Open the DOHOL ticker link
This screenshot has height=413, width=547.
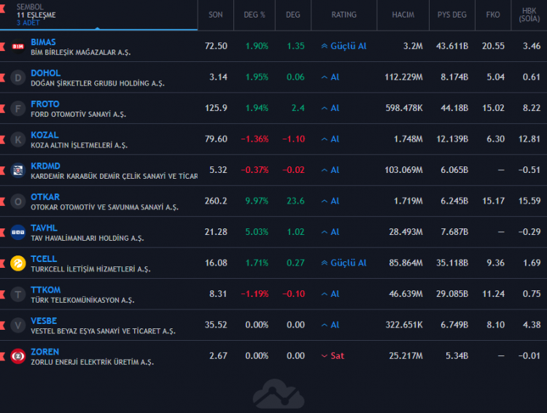point(46,73)
